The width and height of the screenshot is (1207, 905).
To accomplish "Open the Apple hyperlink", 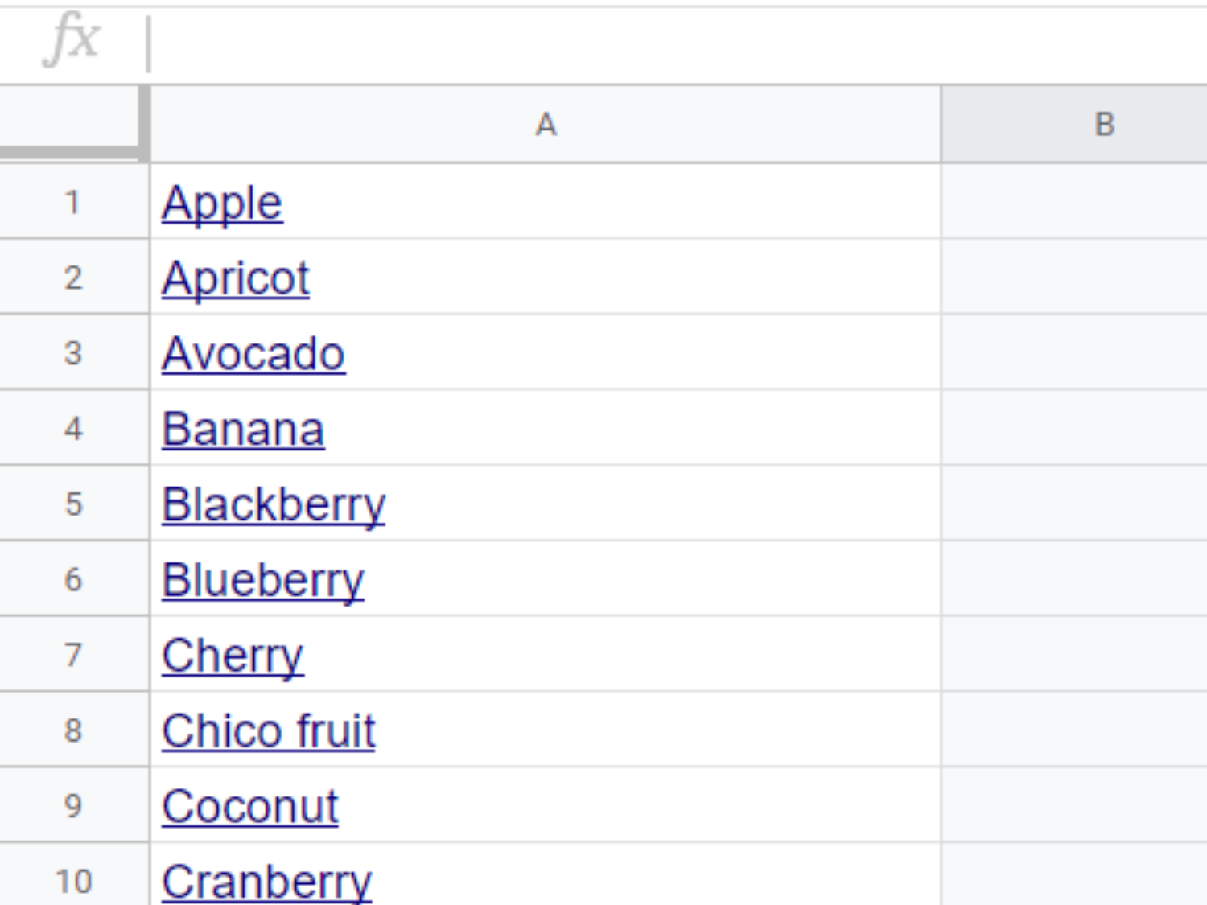I will point(222,202).
